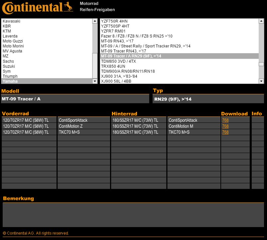Screen dimensions: 267x240
Task: Select MV Agusta from brand list
Action: click(13, 51)
